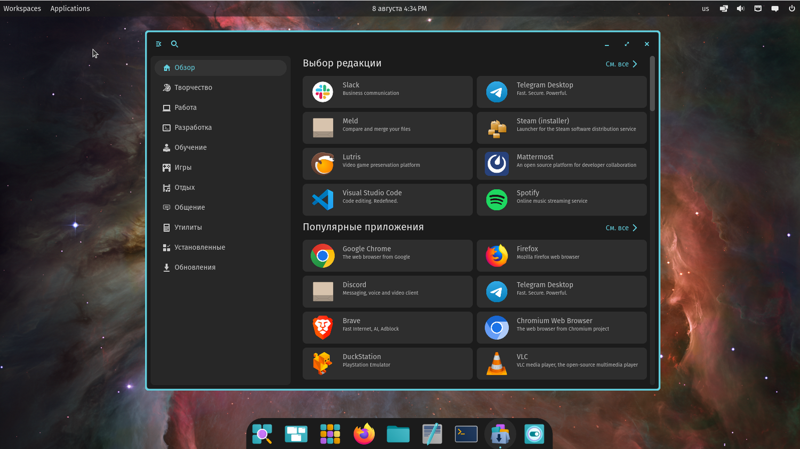Open the VLC media player icon

(x=497, y=363)
